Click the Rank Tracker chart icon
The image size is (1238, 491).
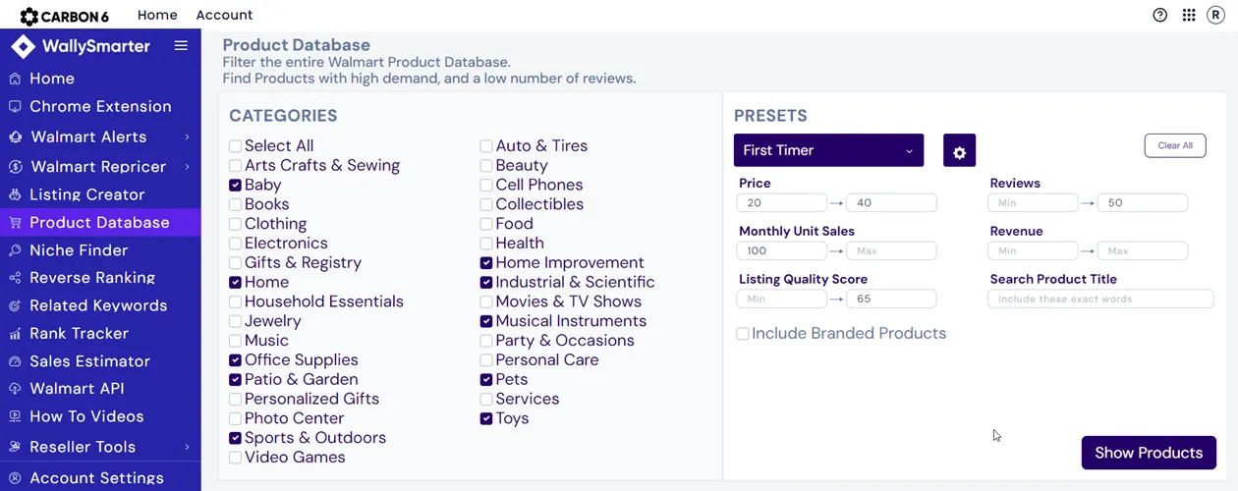point(15,334)
